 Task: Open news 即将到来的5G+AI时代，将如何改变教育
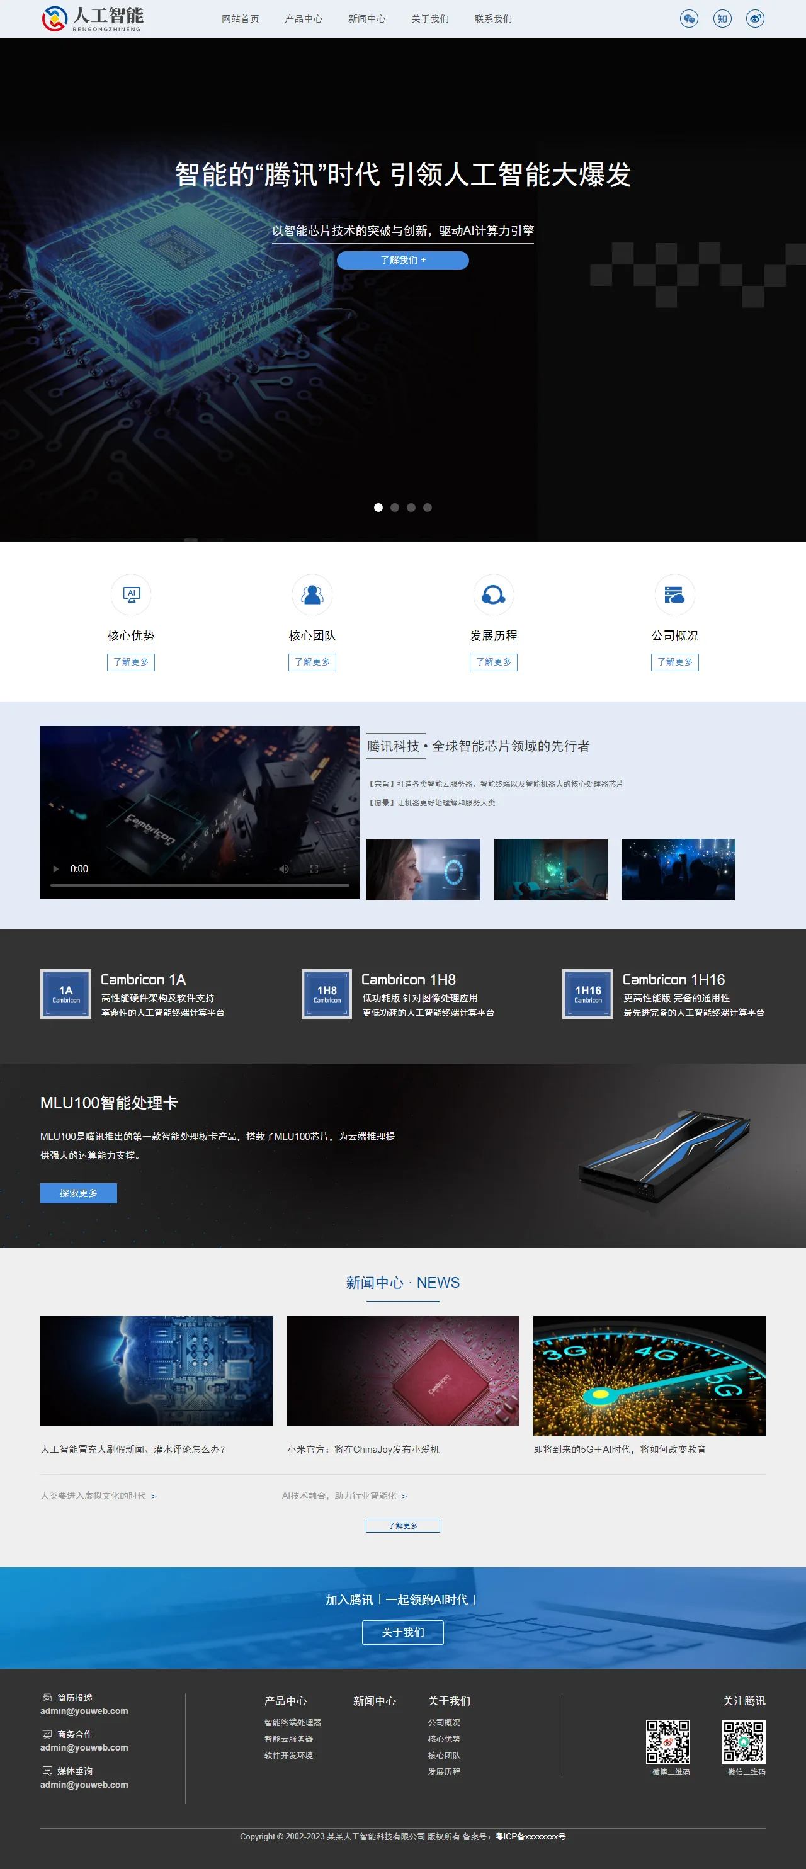tap(620, 1450)
